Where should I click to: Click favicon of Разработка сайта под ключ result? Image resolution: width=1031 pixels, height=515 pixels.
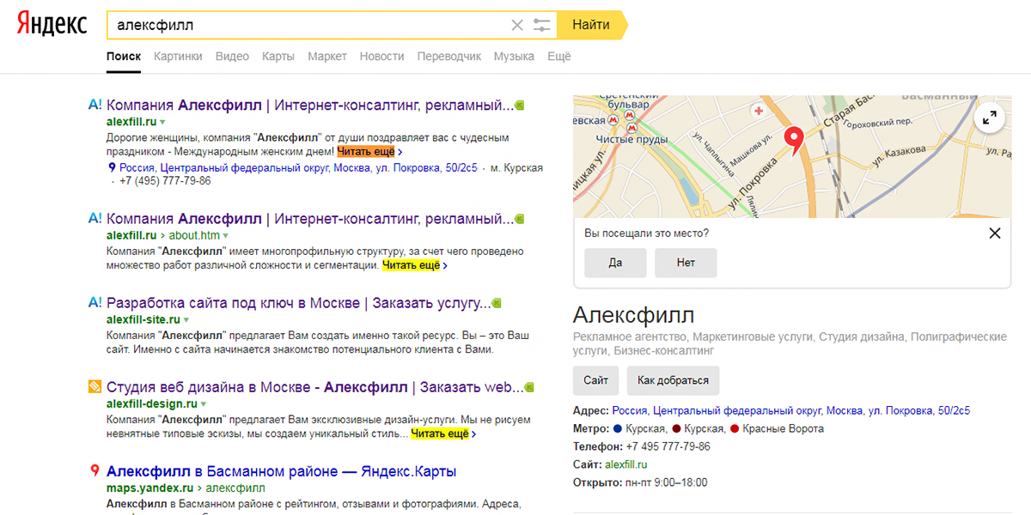(x=95, y=303)
